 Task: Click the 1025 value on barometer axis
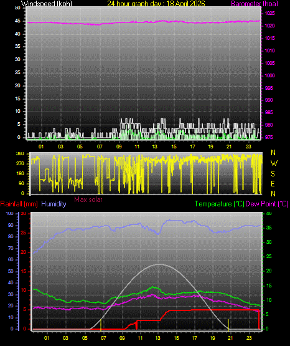click(x=269, y=13)
